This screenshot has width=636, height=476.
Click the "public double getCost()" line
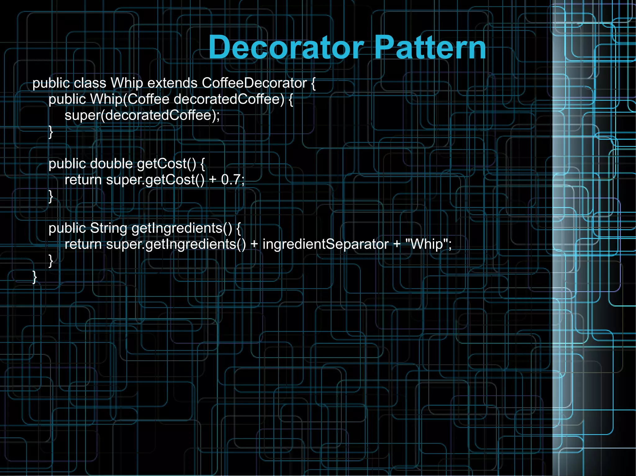pos(127,164)
